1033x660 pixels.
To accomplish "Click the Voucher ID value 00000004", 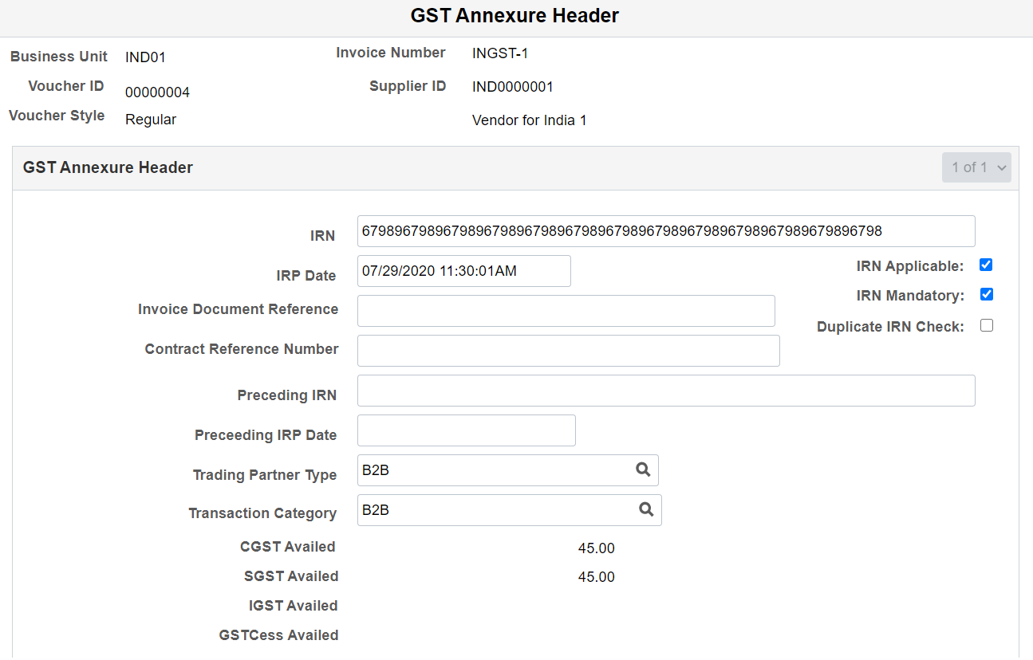I will pyautogui.click(x=157, y=92).
